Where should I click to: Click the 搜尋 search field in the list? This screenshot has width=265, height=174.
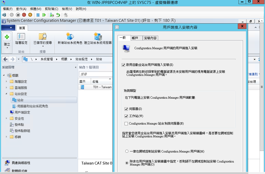click(x=96, y=74)
